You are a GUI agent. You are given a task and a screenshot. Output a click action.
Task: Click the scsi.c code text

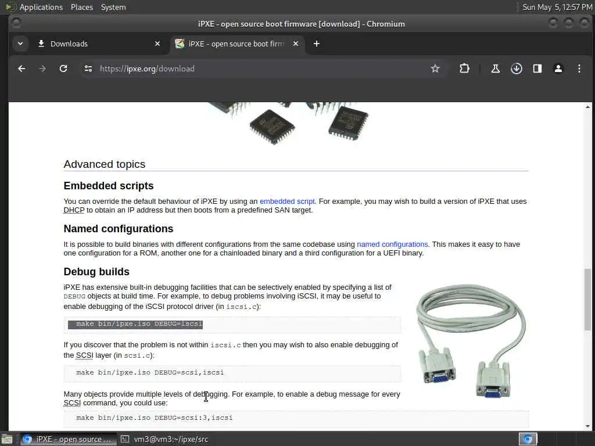click(x=137, y=355)
